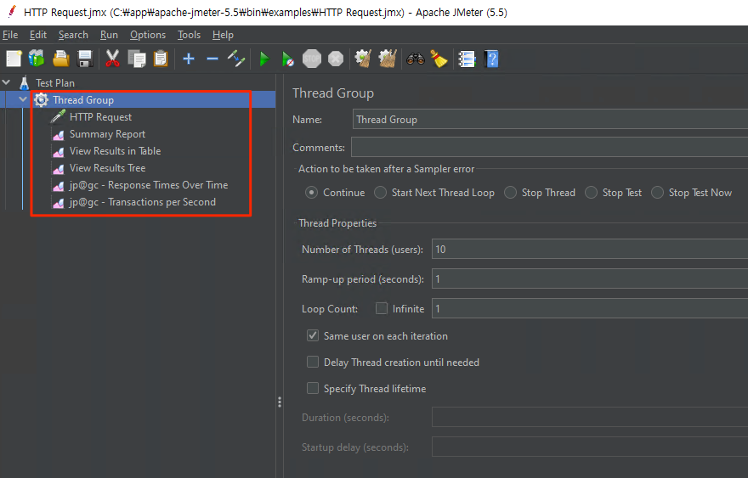Viewport: 748px width, 478px height.
Task: Click the Search binoculars icon
Action: [x=416, y=59]
